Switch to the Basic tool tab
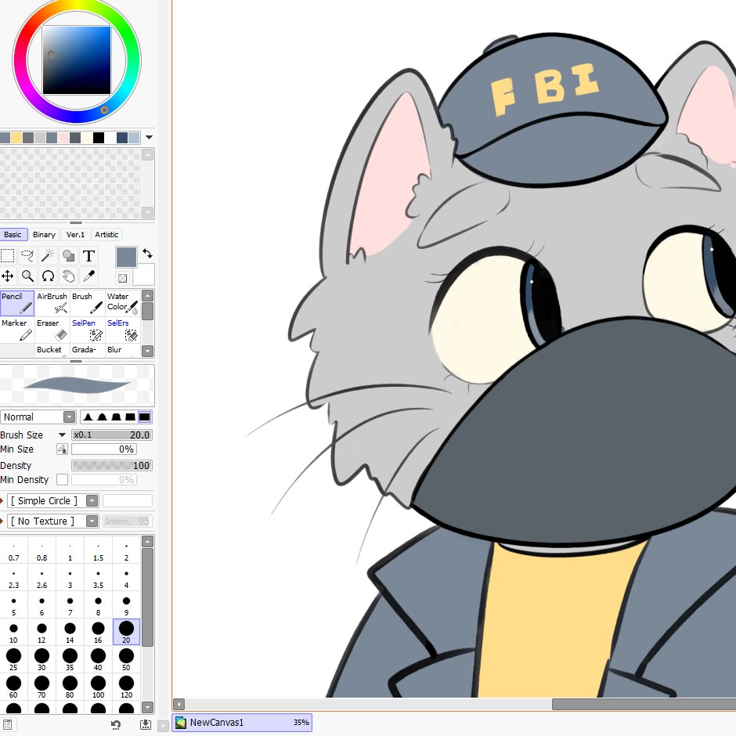 point(13,235)
